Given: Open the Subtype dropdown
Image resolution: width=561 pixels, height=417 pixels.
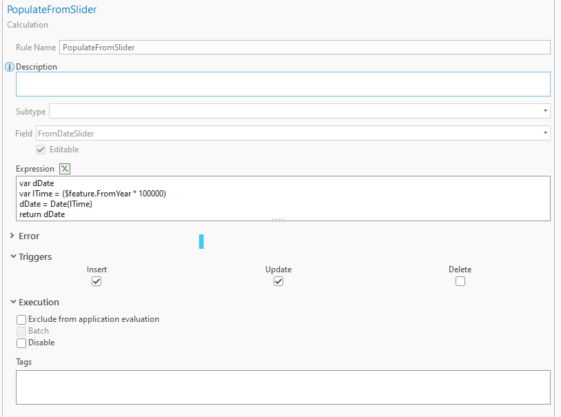Looking at the screenshot, I should [x=544, y=111].
